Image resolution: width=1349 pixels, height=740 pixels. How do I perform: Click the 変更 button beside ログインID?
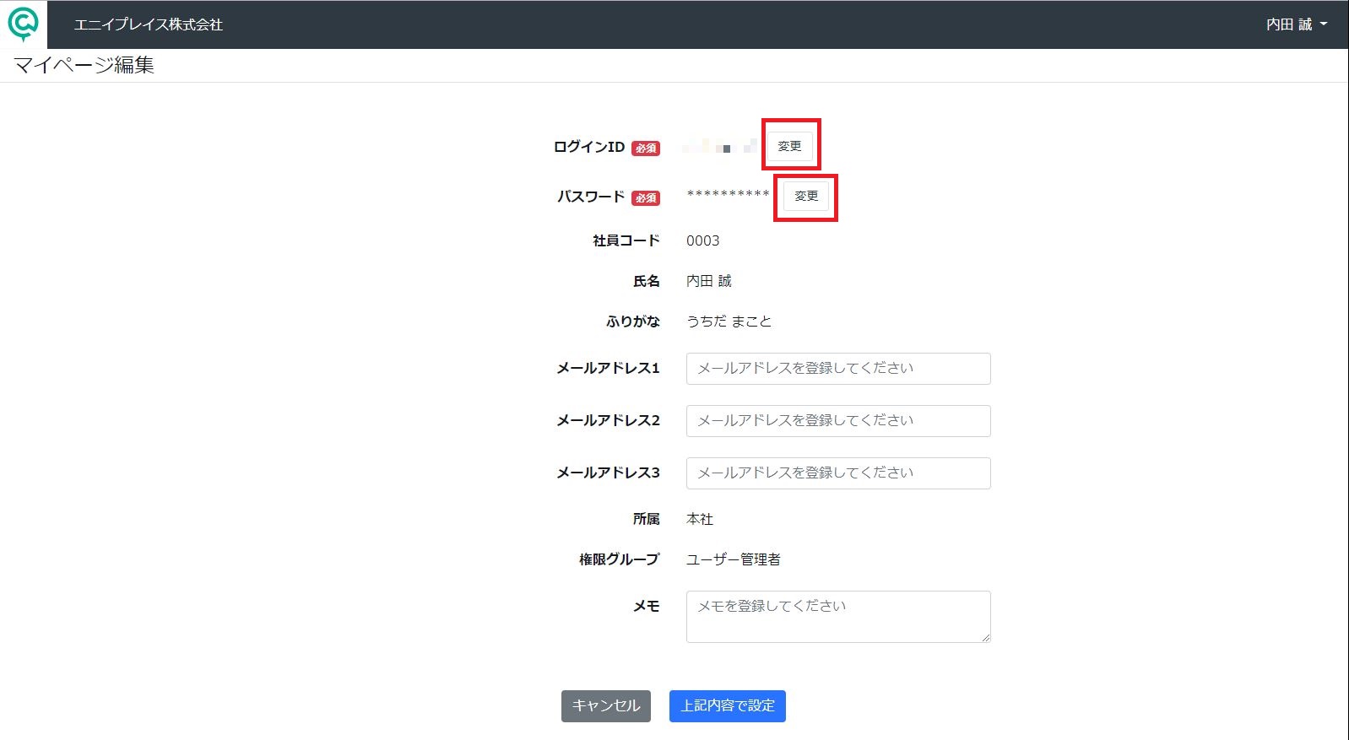pos(790,146)
